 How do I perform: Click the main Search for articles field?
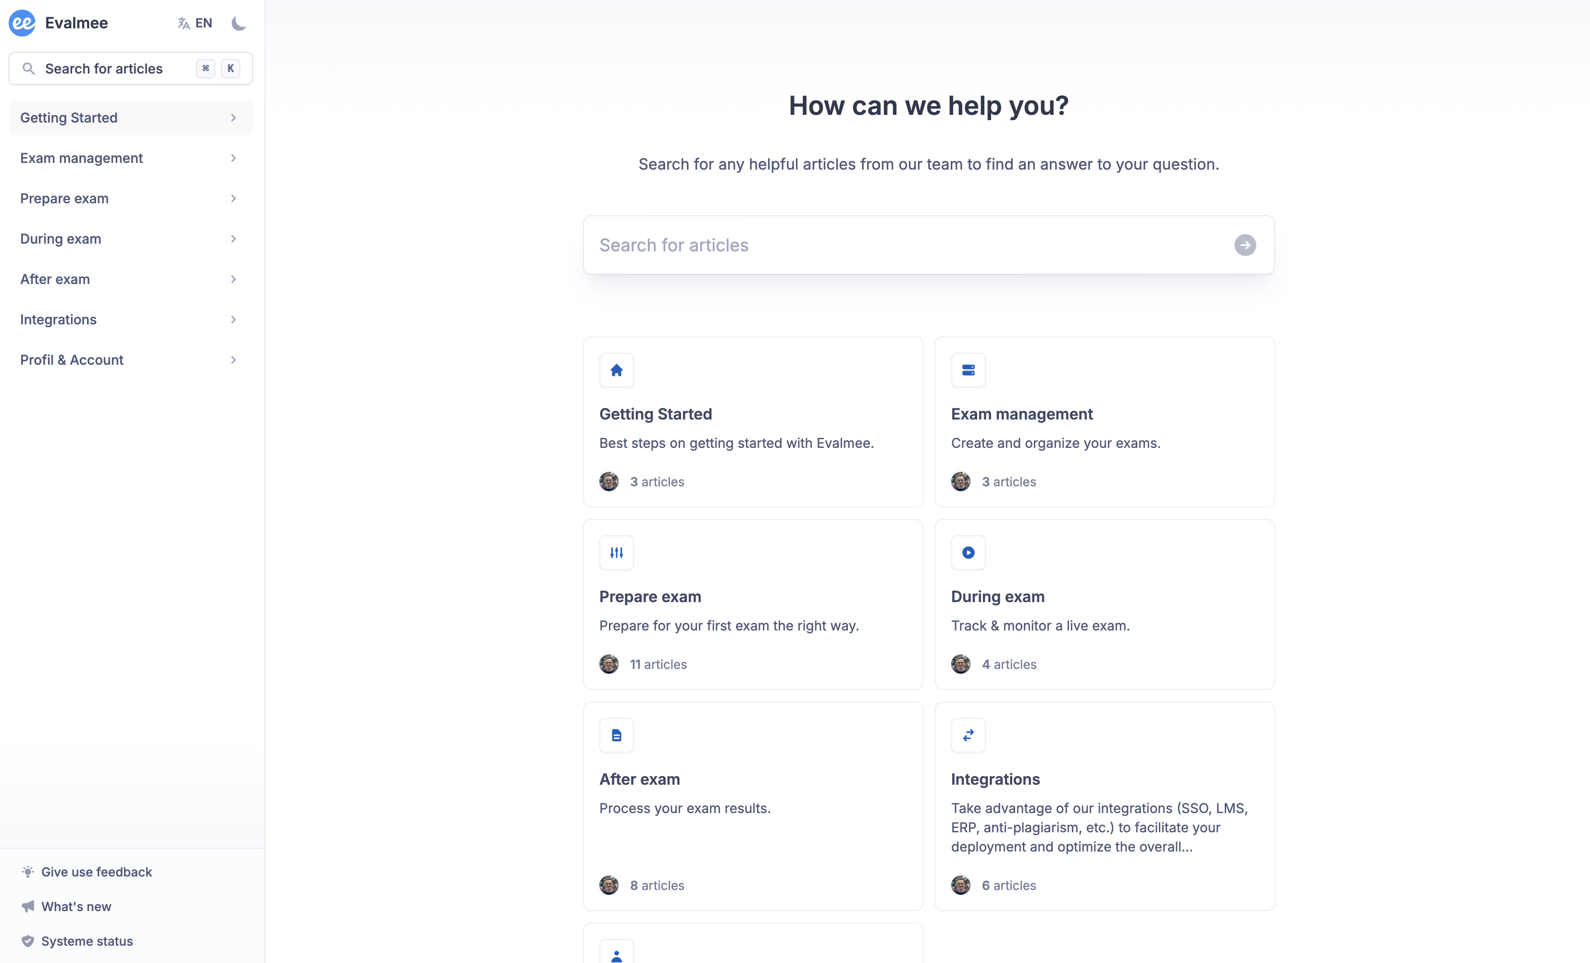point(904,245)
